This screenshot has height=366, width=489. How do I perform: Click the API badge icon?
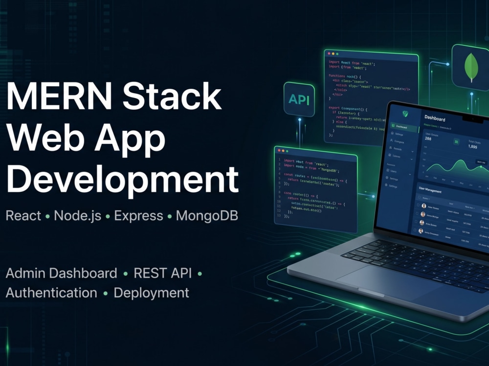point(299,99)
